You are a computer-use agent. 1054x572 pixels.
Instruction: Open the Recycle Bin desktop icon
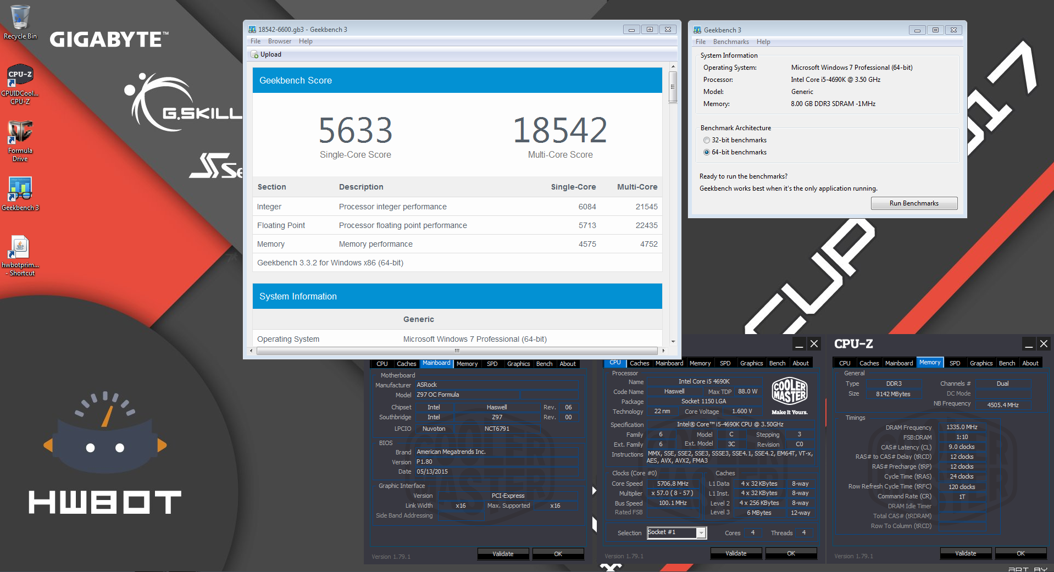20,22
